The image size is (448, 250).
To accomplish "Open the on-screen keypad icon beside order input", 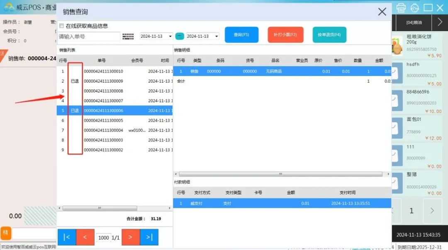I will 128,37.
